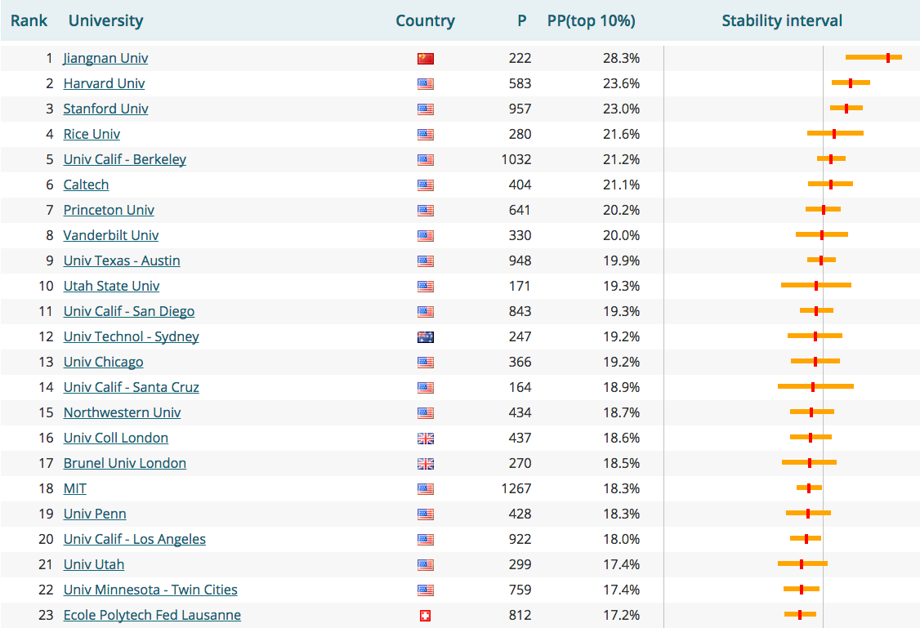The width and height of the screenshot is (920, 628).
Task: Click the 21.1% value for Caltech
Action: pos(621,185)
